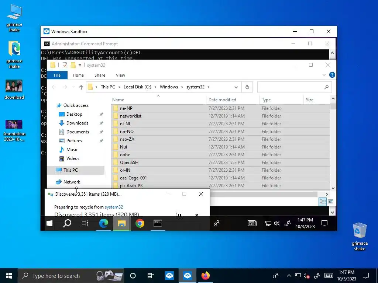
Task: Select the osa-Osge-001 folder
Action: coord(221,178)
